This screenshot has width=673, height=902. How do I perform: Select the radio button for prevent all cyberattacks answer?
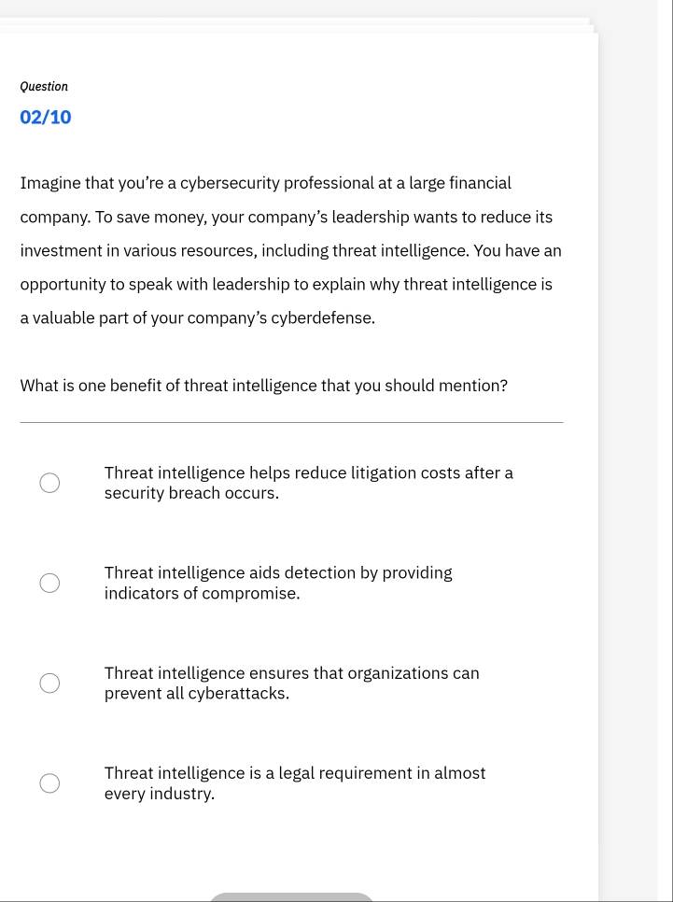[49, 683]
